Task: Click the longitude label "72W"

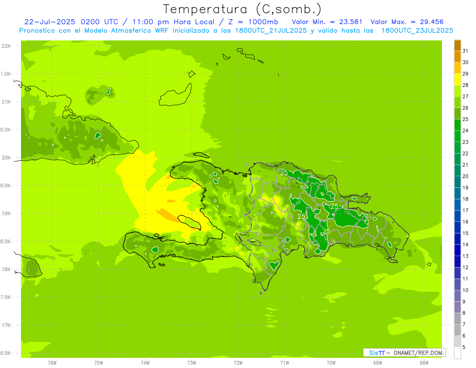Action: (x=238, y=363)
